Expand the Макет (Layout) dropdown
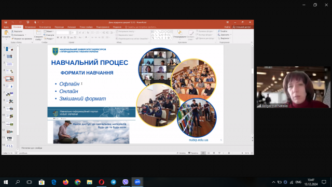The image size is (332, 187). [x=49, y=31]
